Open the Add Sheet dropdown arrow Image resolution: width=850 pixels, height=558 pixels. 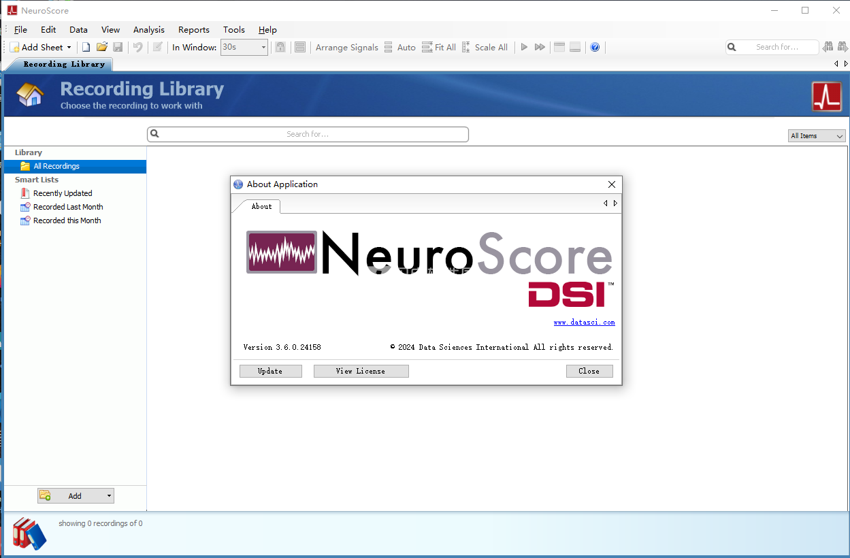point(69,47)
